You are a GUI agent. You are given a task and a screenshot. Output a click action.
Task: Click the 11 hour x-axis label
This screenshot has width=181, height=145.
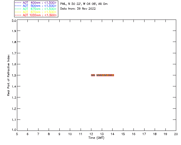pyautogui.click(x=81, y=134)
